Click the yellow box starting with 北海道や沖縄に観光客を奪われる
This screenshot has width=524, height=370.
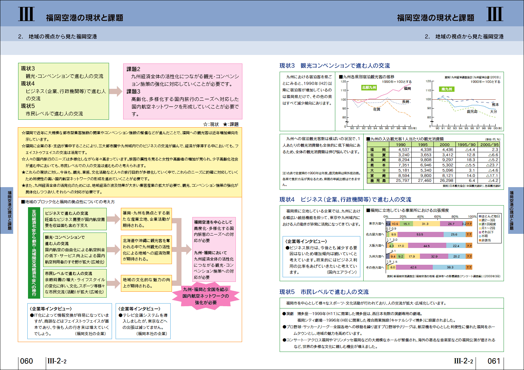(147, 250)
